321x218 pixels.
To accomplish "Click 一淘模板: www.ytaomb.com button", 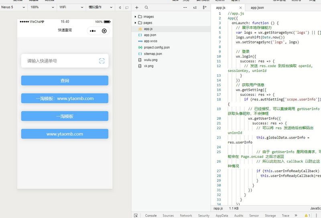I will coord(65,98).
